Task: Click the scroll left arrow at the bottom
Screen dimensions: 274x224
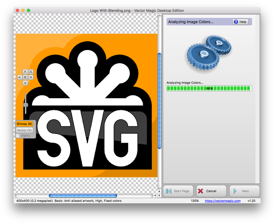Action: coord(155,195)
